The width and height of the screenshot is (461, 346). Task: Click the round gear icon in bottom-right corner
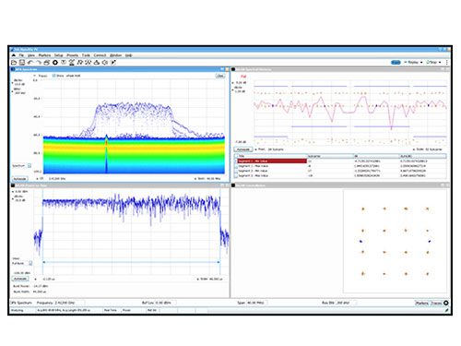pyautogui.click(x=446, y=303)
